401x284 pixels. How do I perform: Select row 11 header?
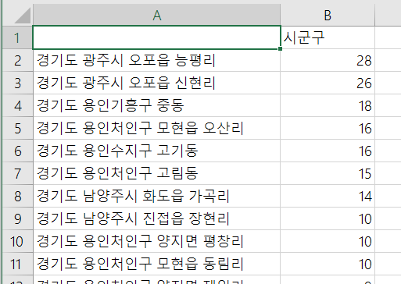coord(17,264)
